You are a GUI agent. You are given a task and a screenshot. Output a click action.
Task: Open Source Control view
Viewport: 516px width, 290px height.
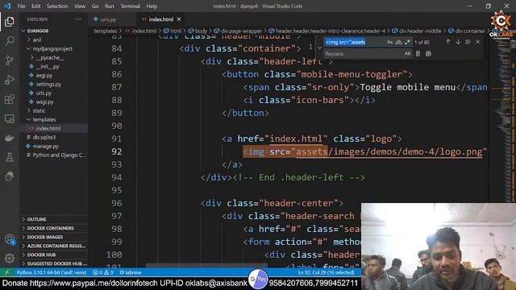(x=9, y=60)
